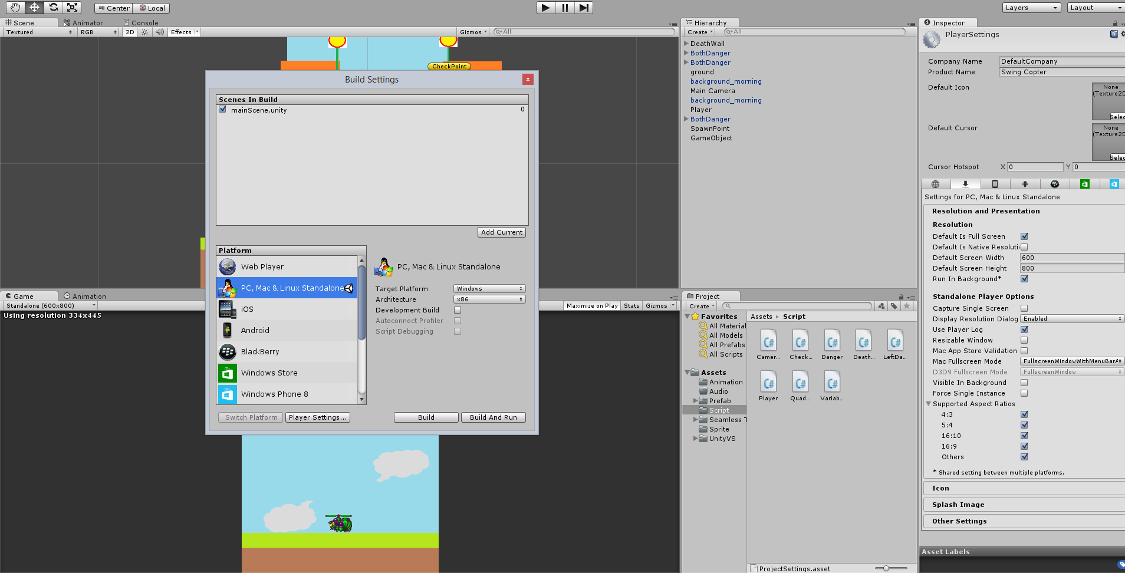Open Inspector help book icon for PlayerSettings

[1113, 34]
